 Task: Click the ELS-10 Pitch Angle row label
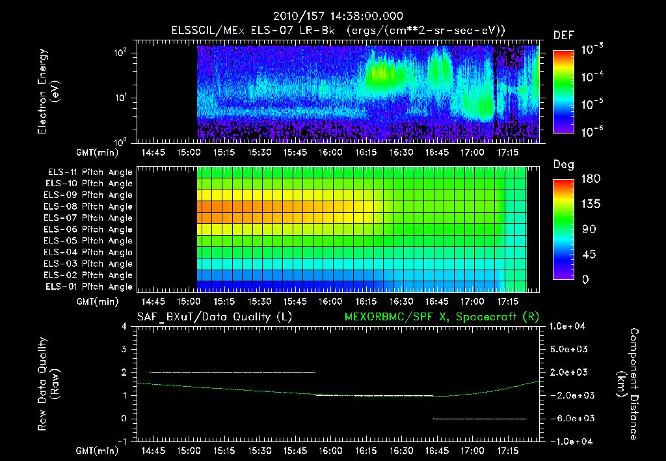coord(89,184)
